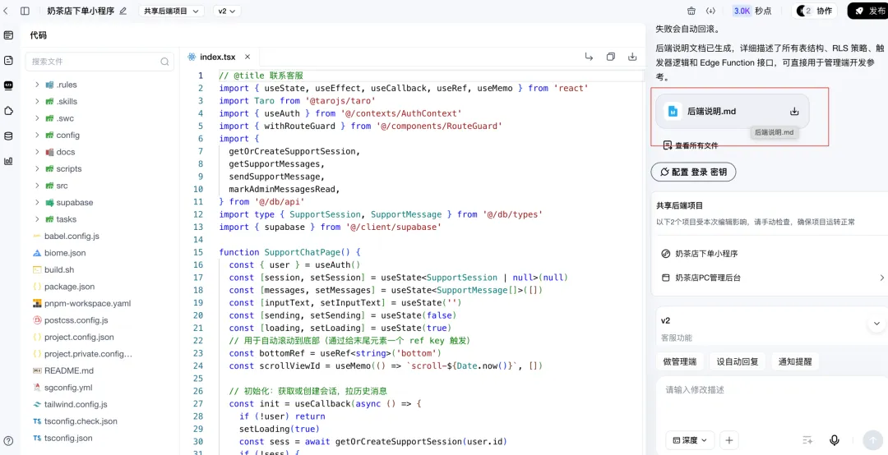
Task: Click the code download brackets icon
Action: [710, 11]
